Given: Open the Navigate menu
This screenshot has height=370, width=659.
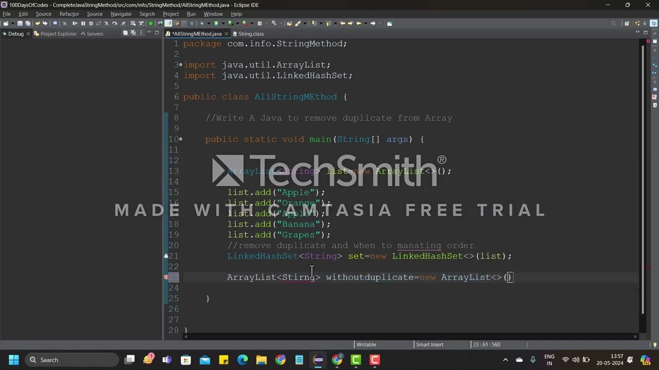Looking at the screenshot, I should click(121, 14).
